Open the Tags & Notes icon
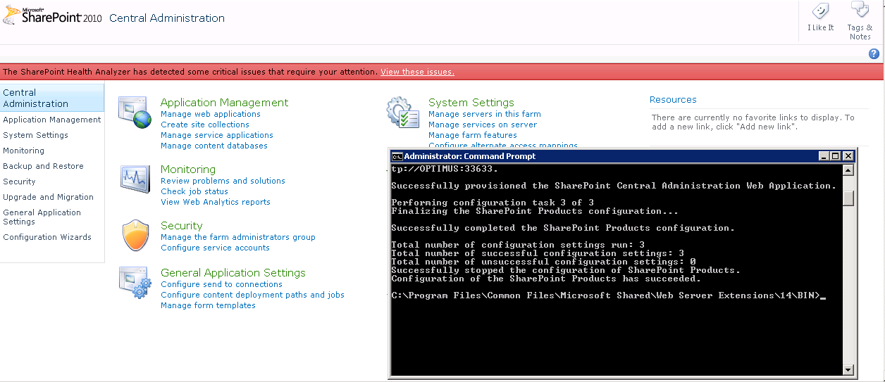This screenshot has width=885, height=382. (860, 11)
